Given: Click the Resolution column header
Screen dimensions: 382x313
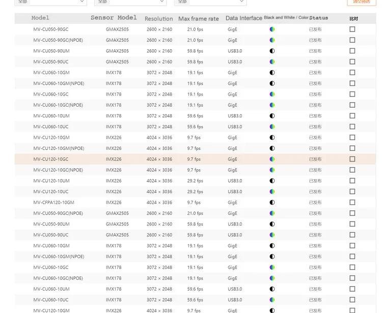Looking at the screenshot, I should [158, 19].
